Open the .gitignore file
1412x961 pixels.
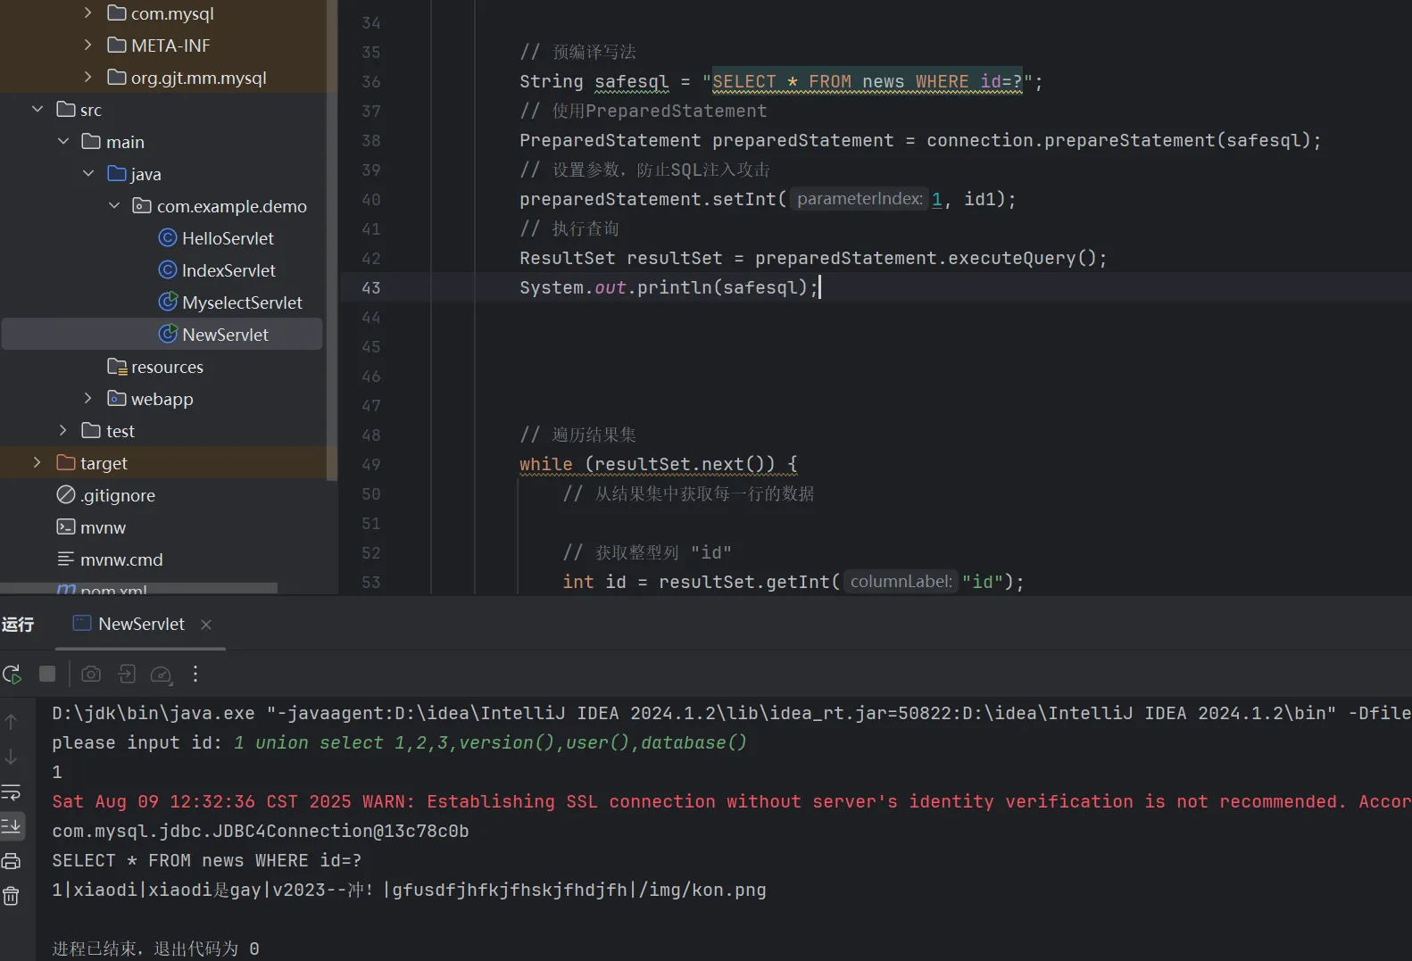pyautogui.click(x=118, y=495)
